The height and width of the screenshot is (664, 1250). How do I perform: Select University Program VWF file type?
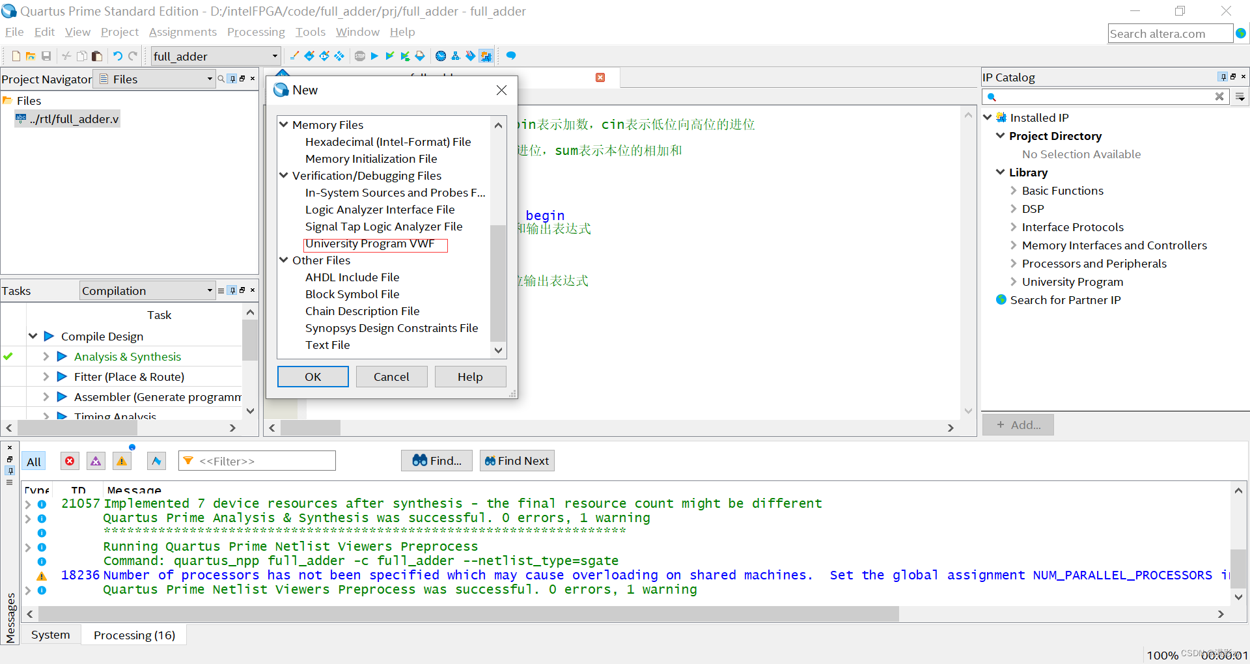[370, 243]
